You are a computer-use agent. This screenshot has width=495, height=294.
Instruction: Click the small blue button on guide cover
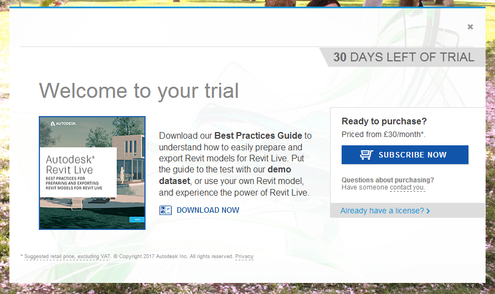point(137,219)
